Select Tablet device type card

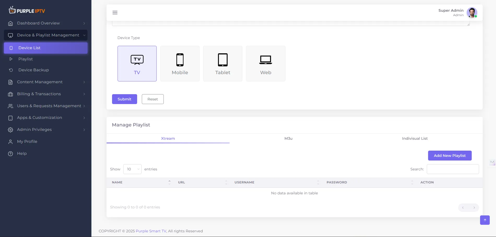pyautogui.click(x=223, y=63)
